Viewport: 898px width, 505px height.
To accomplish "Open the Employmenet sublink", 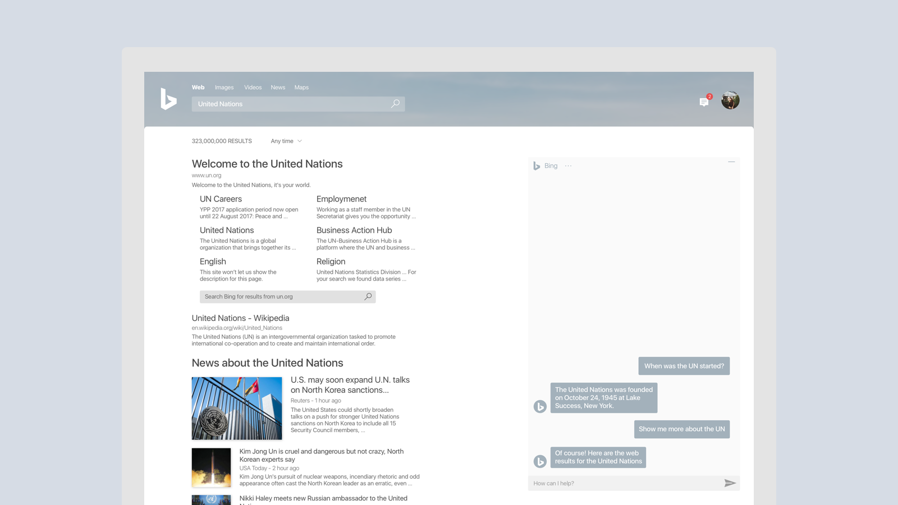I will pos(341,199).
